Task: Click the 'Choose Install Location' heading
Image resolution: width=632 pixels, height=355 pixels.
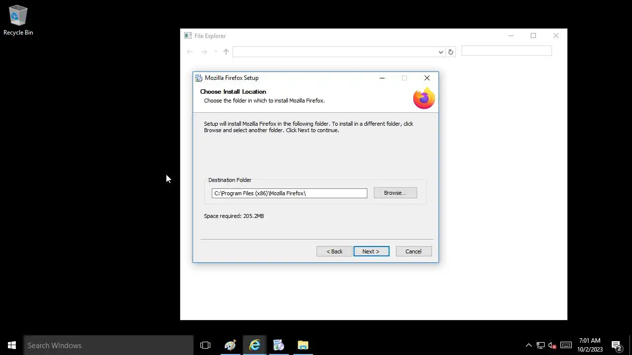Action: point(233,92)
